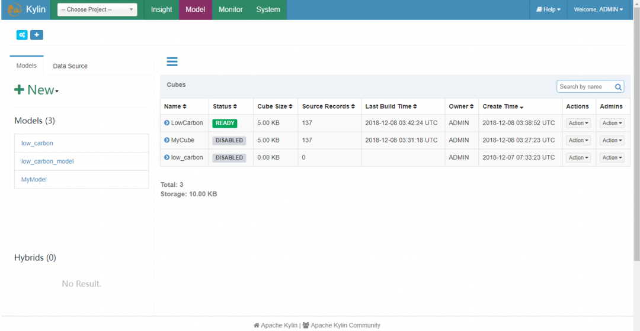Go to the Insight tab
The image size is (640, 331).
162,9
